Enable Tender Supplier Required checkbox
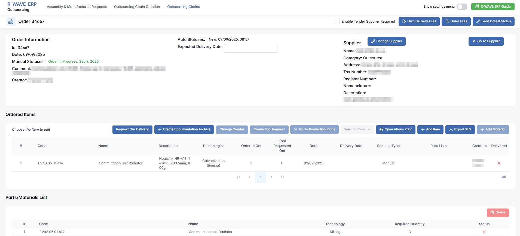 tap(337, 22)
